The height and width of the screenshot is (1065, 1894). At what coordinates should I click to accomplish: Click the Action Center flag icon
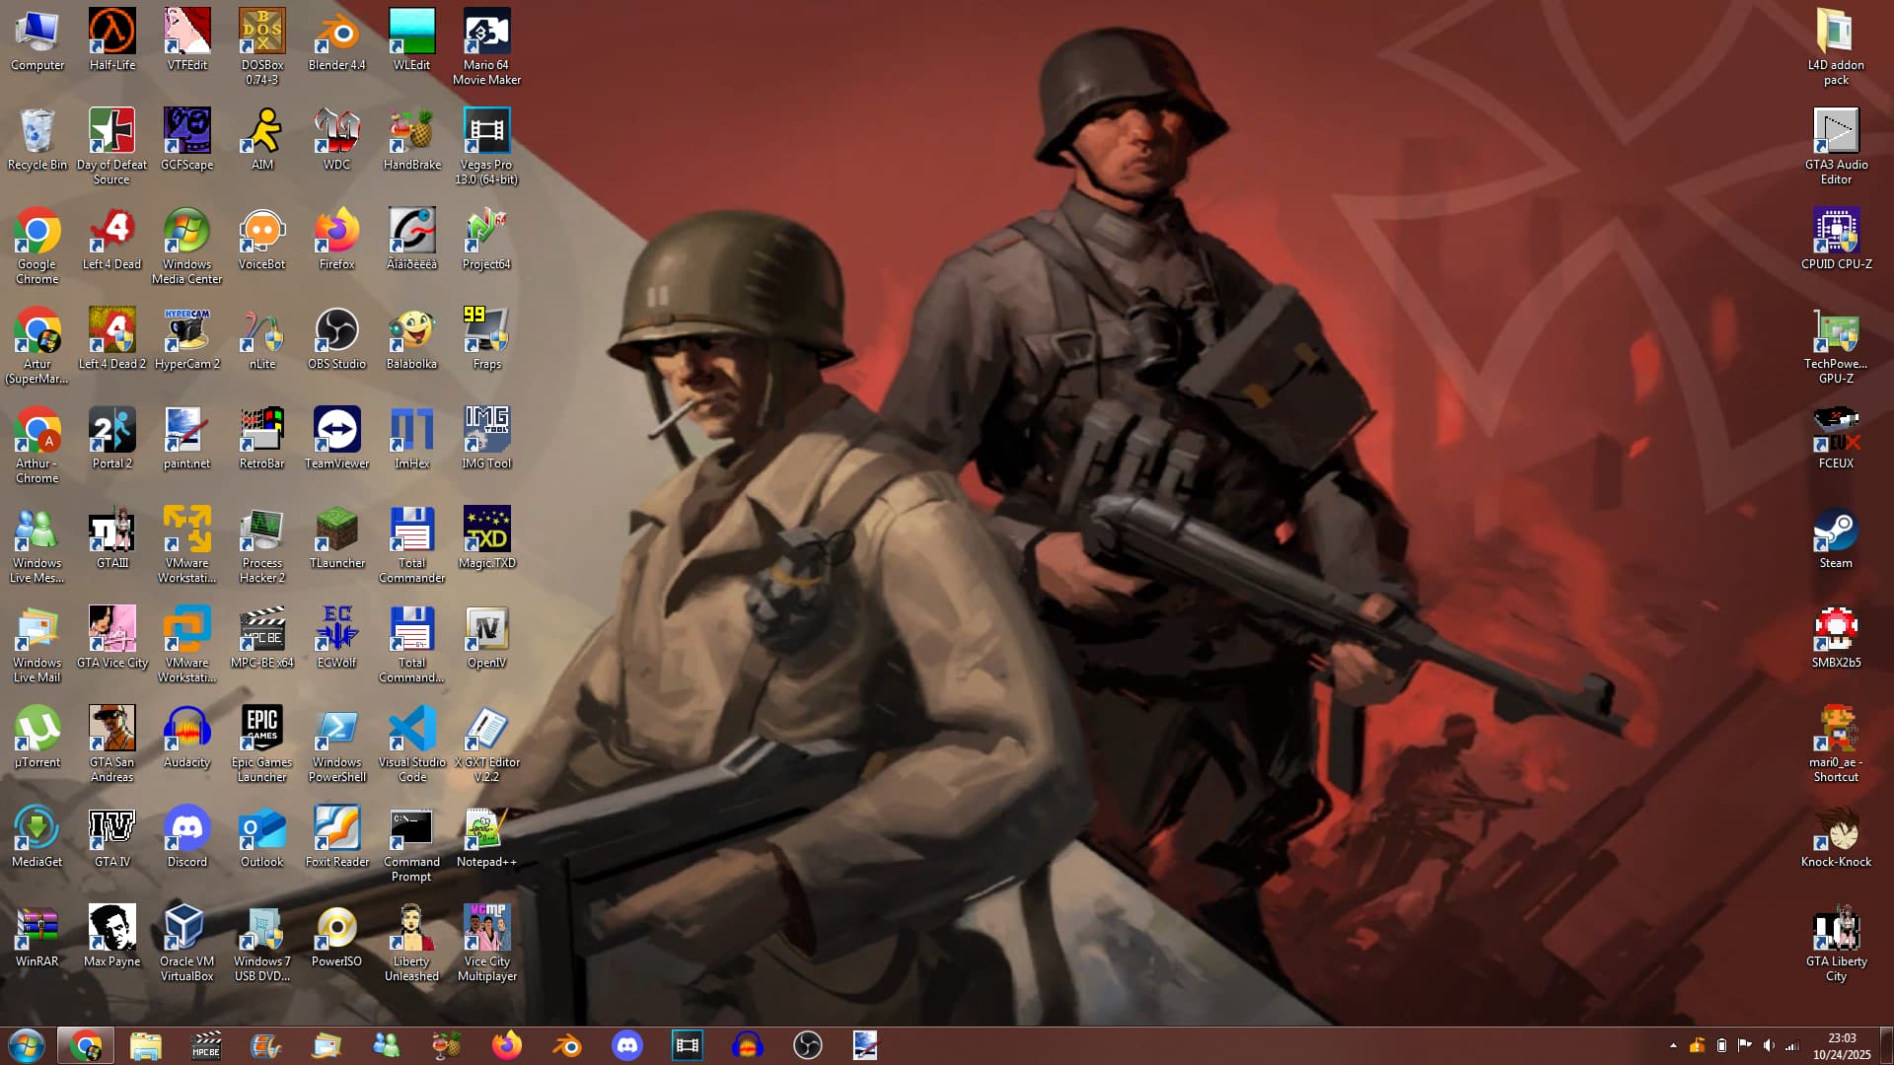point(1744,1045)
